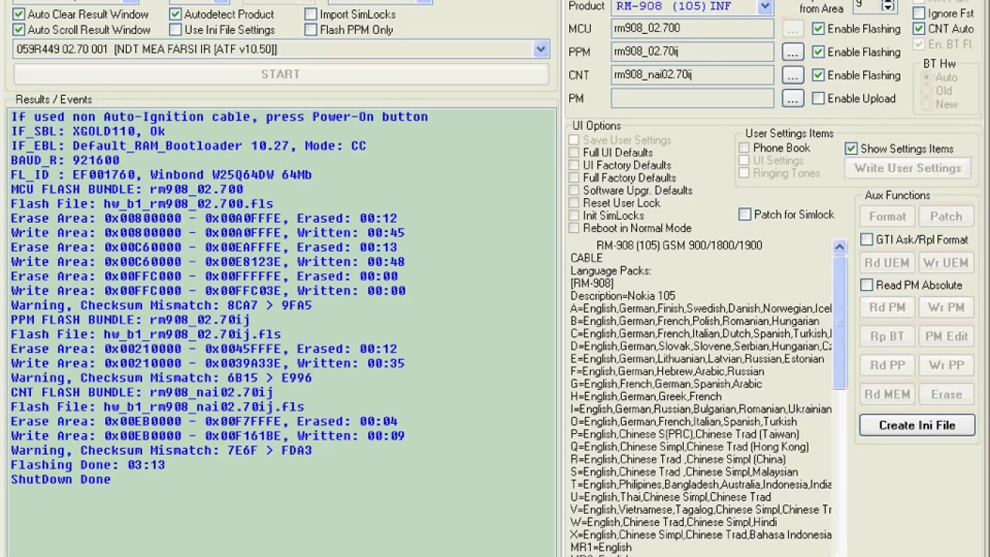Click language pack list scroll-up arrow

pyautogui.click(x=839, y=247)
